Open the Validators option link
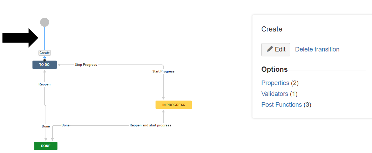Viewport: 372px width, 153px height. tap(275, 94)
